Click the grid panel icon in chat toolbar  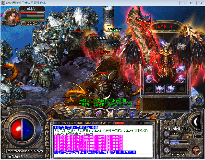coord(95,123)
